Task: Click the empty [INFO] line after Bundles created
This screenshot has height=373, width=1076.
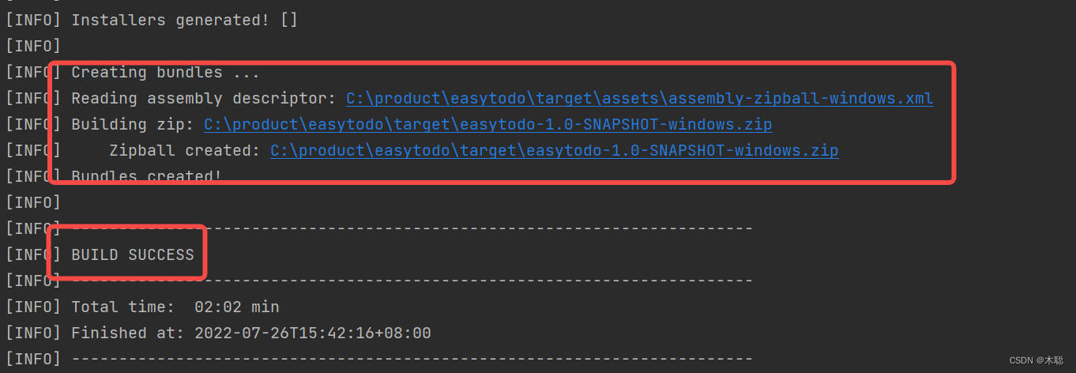Action: (x=33, y=203)
